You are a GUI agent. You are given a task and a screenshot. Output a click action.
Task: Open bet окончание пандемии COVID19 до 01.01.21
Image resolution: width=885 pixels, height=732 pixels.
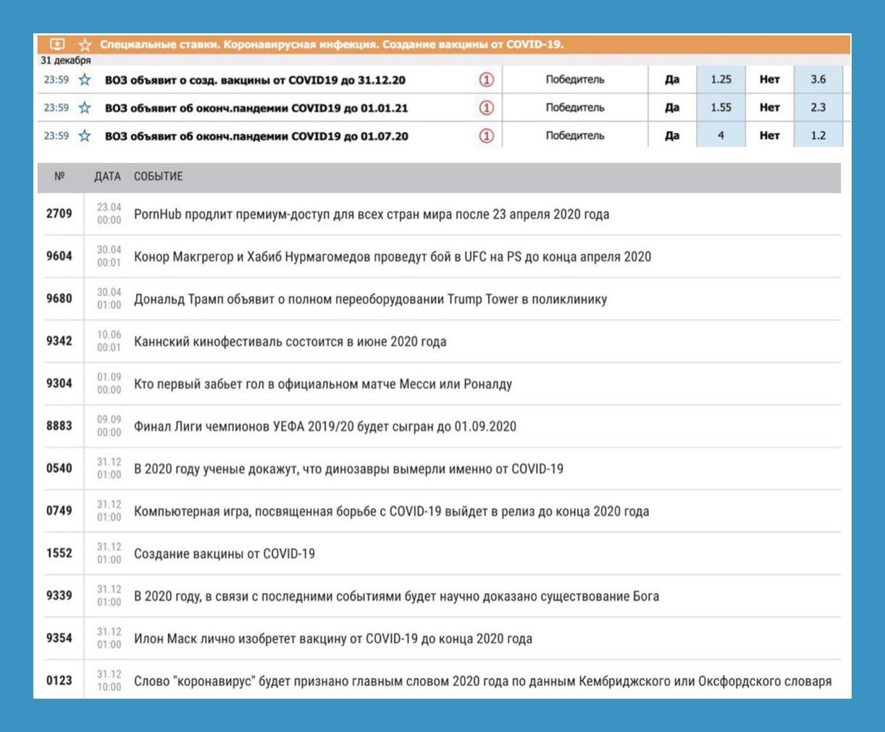click(x=256, y=108)
